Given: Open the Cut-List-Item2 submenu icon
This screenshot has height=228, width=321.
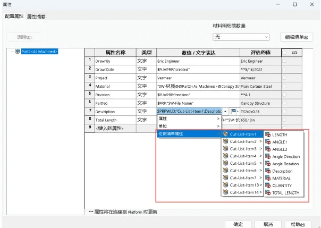Looking at the screenshot, I should [x=225, y=141].
